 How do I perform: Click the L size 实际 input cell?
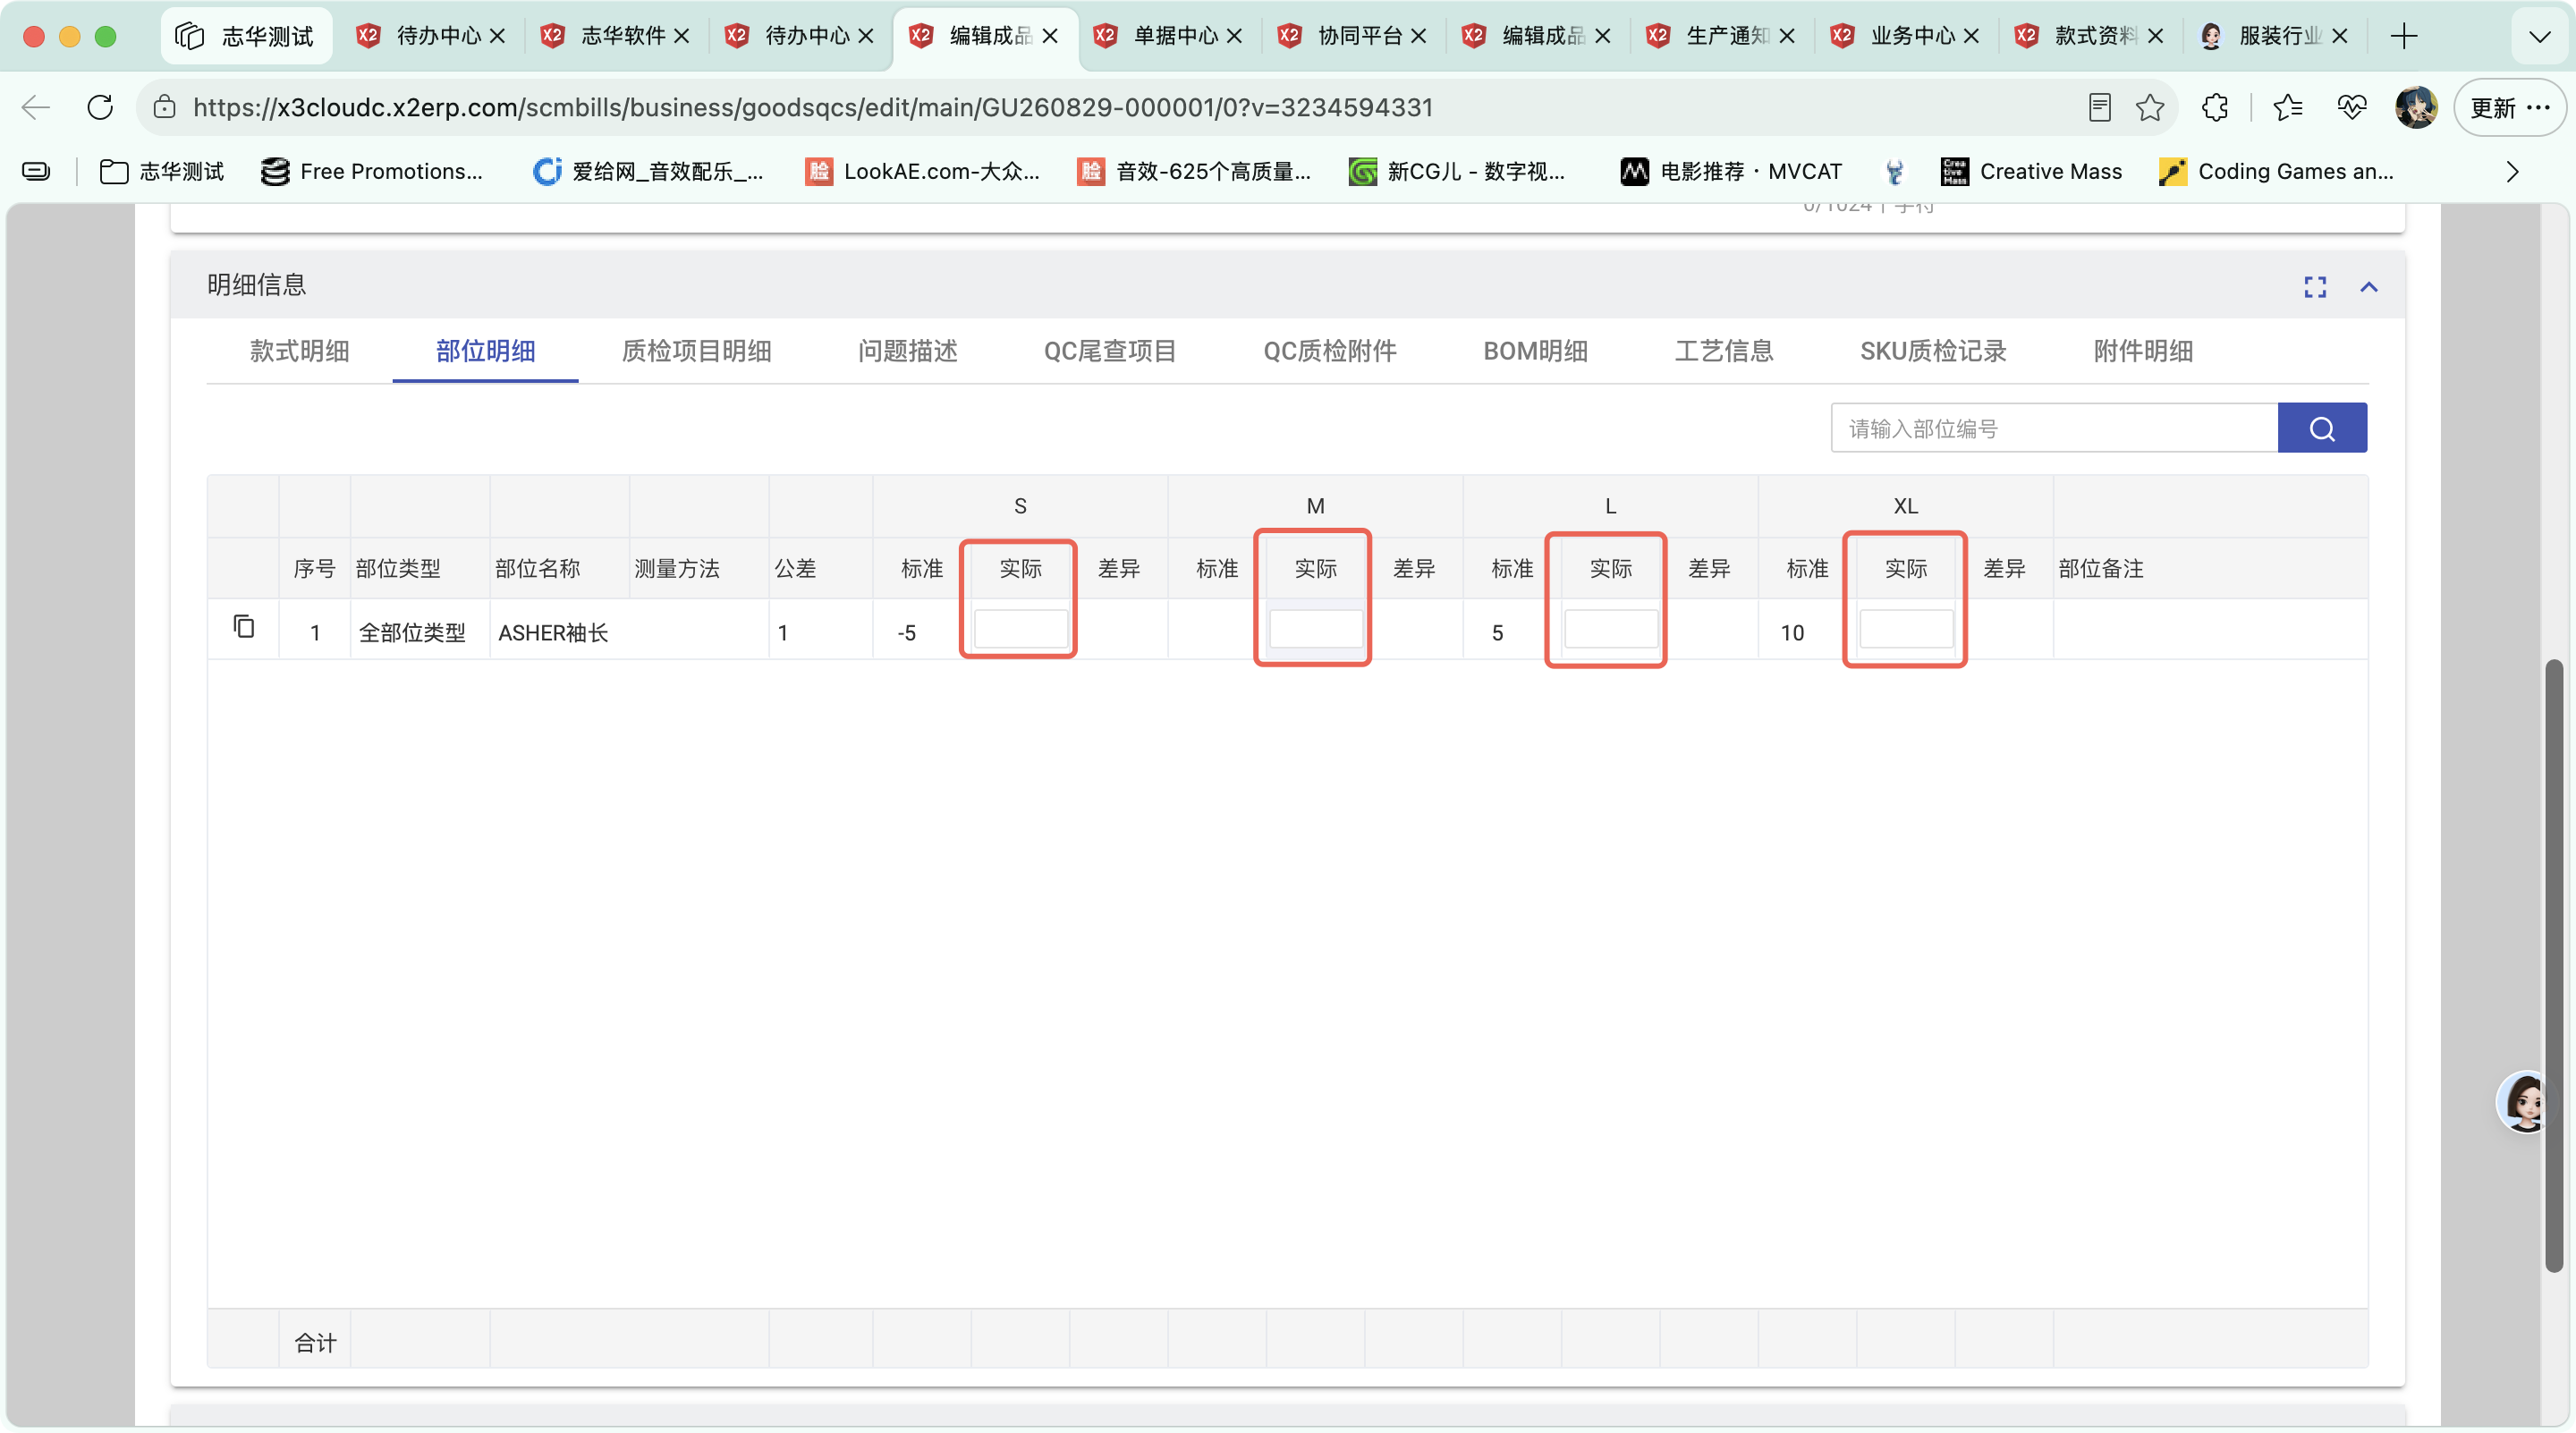click(x=1610, y=629)
